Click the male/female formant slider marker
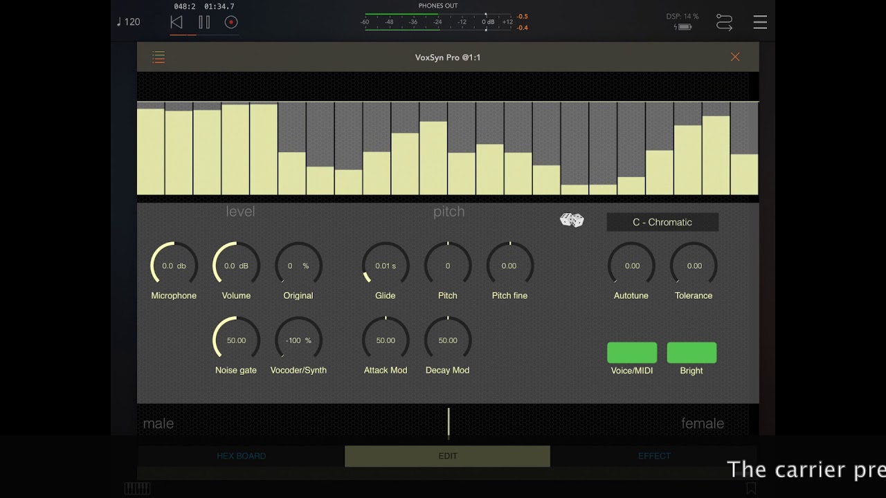Screen dimensions: 886x498 pos(449,423)
